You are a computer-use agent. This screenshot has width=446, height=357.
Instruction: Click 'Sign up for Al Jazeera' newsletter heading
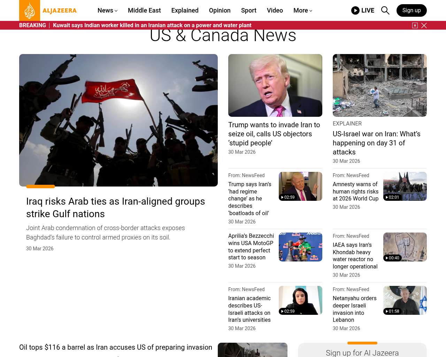point(362,353)
